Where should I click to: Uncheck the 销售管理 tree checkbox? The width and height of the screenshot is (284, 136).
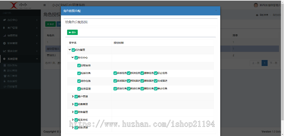point(76,104)
